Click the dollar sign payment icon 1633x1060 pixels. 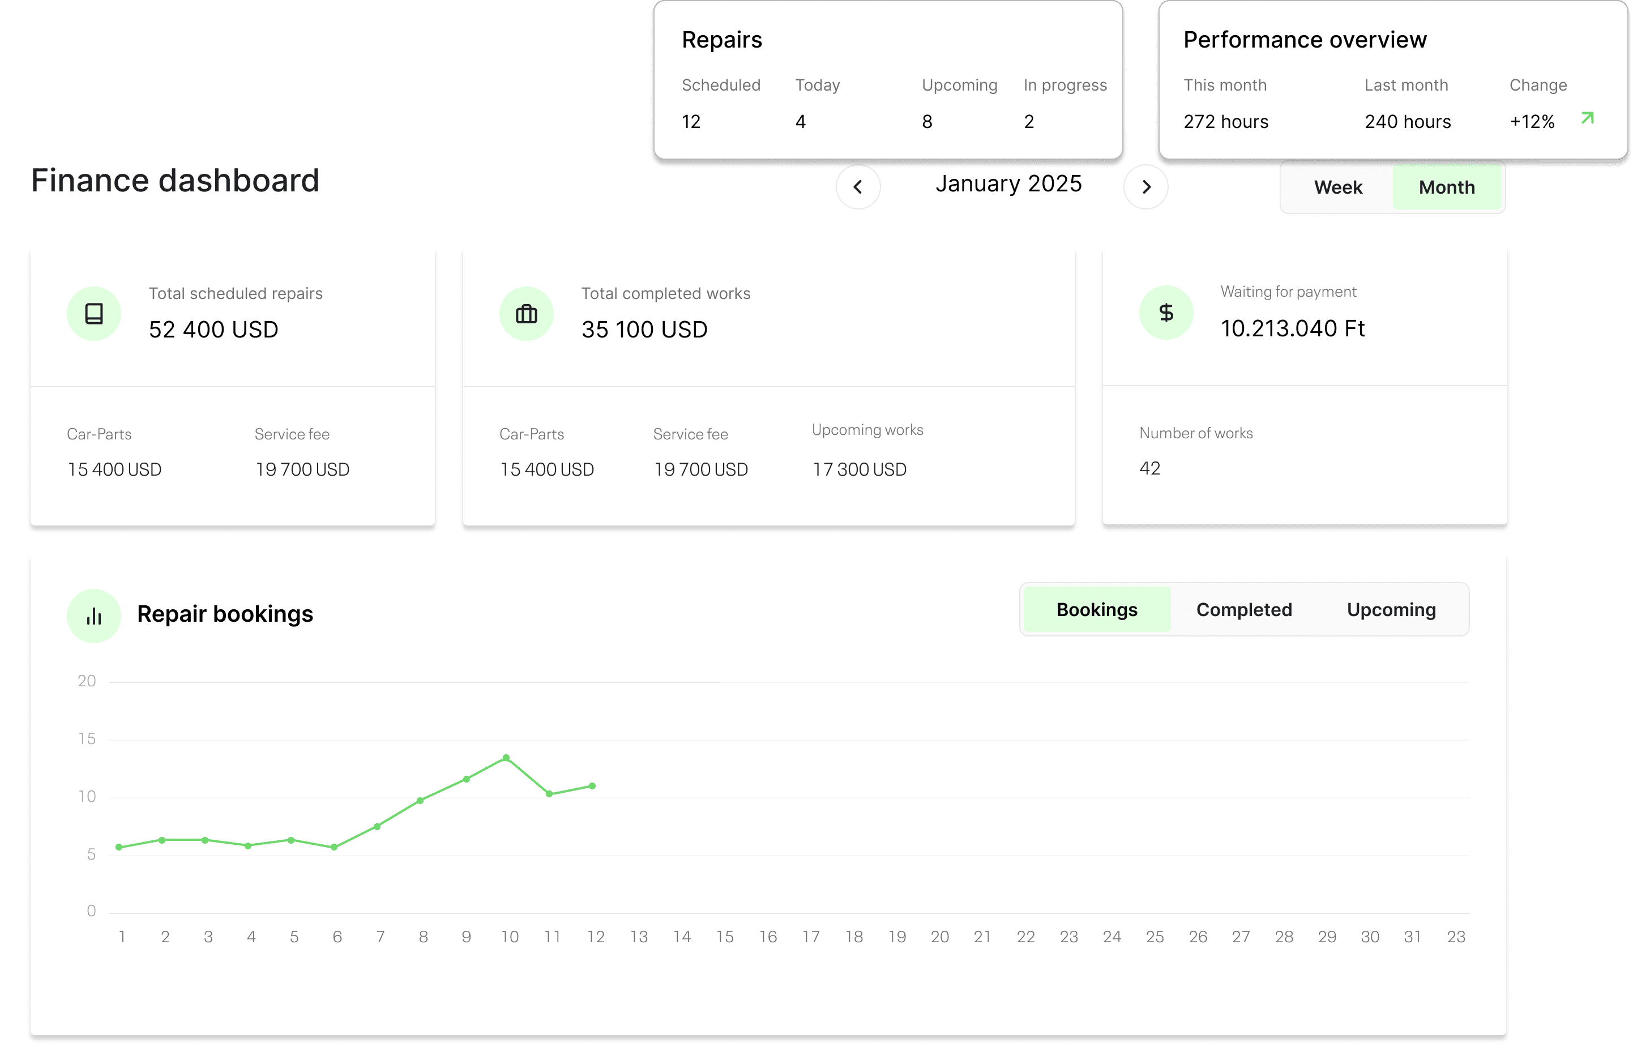click(x=1166, y=312)
